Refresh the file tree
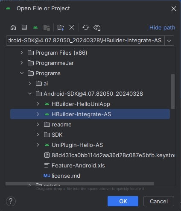 click(86, 27)
